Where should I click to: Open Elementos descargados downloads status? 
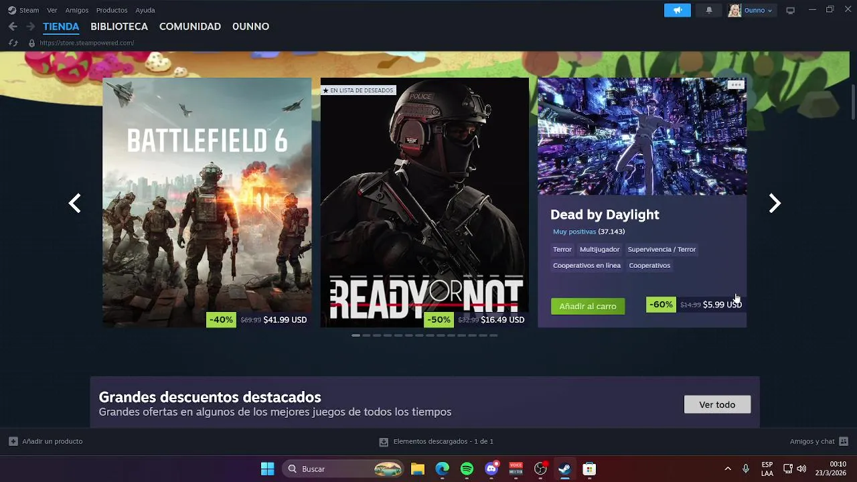tap(437, 441)
